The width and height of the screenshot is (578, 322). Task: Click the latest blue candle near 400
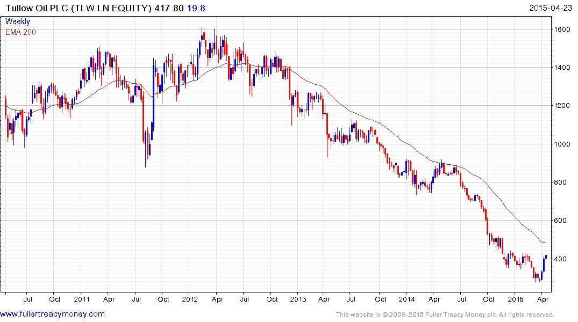[x=546, y=257]
